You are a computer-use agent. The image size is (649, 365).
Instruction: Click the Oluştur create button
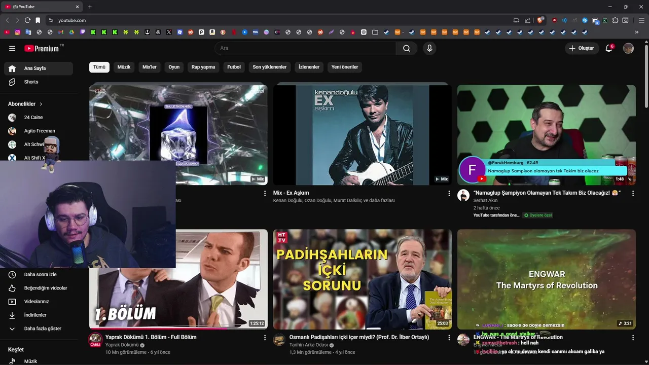[x=582, y=48]
